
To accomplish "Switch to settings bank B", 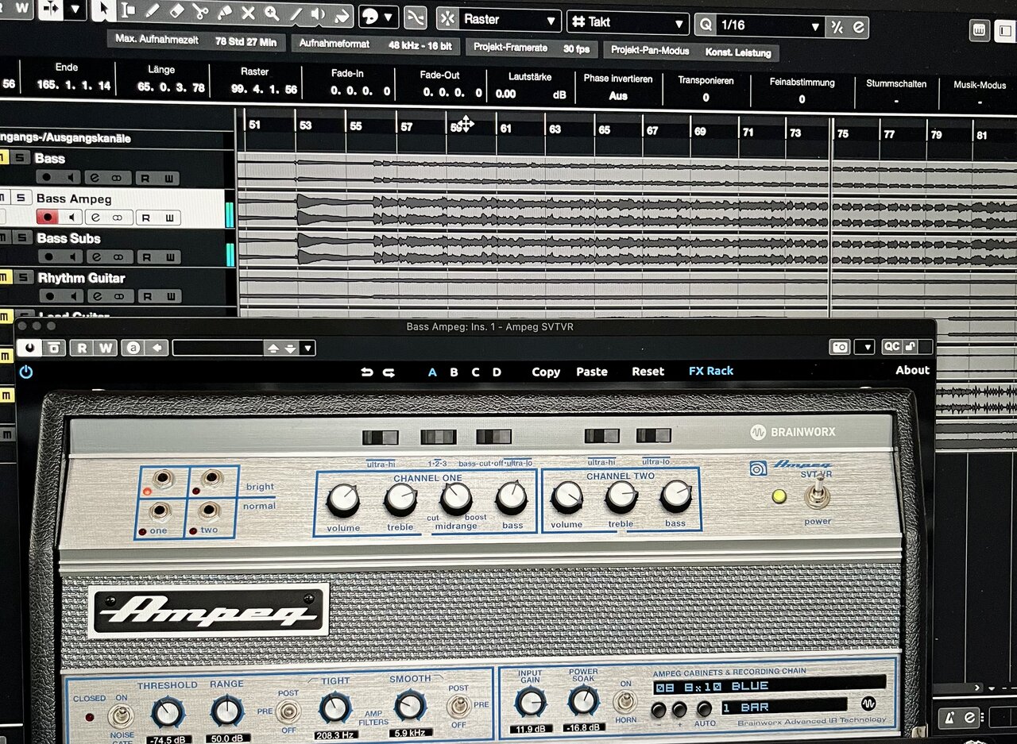I will [x=454, y=372].
